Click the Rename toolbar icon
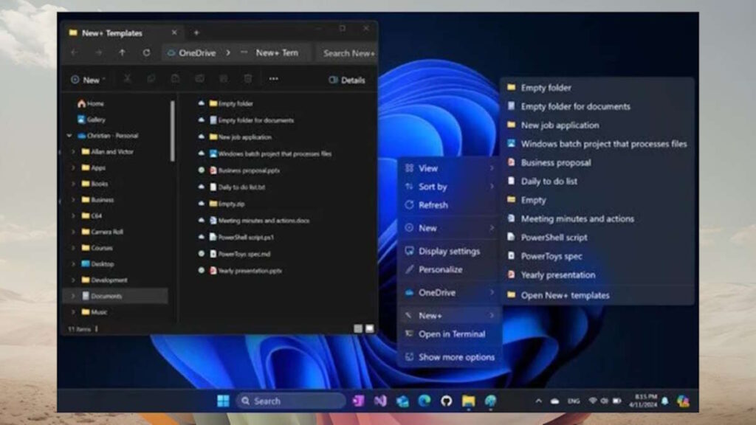 point(199,78)
